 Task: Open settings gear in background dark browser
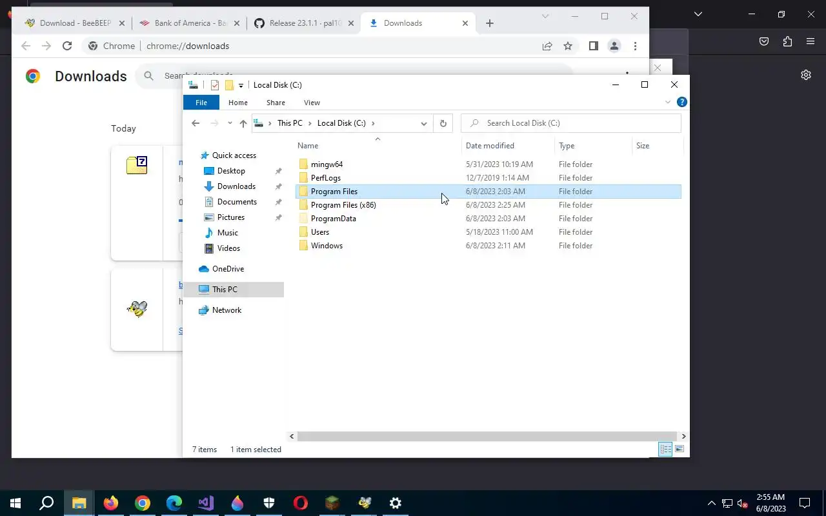pyautogui.click(x=806, y=75)
